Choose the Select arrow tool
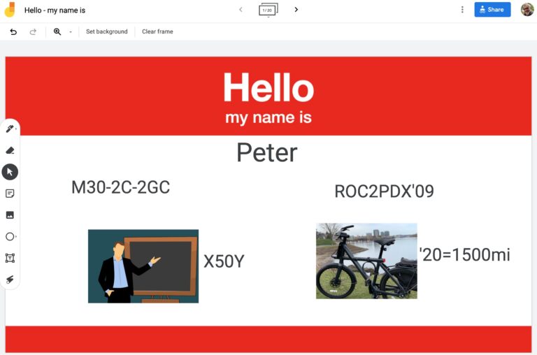 tap(10, 172)
